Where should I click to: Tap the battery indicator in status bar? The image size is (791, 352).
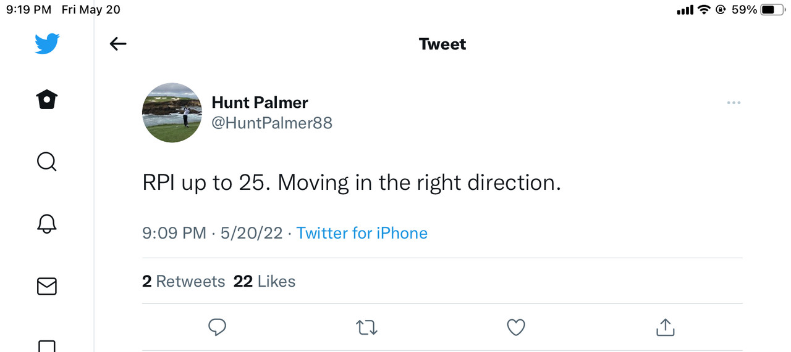[772, 10]
